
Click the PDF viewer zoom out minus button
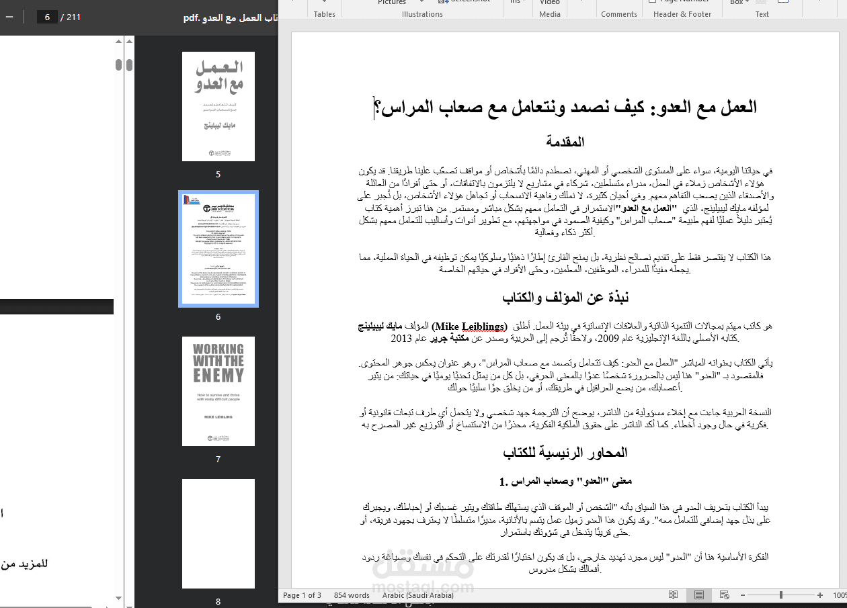9,17
